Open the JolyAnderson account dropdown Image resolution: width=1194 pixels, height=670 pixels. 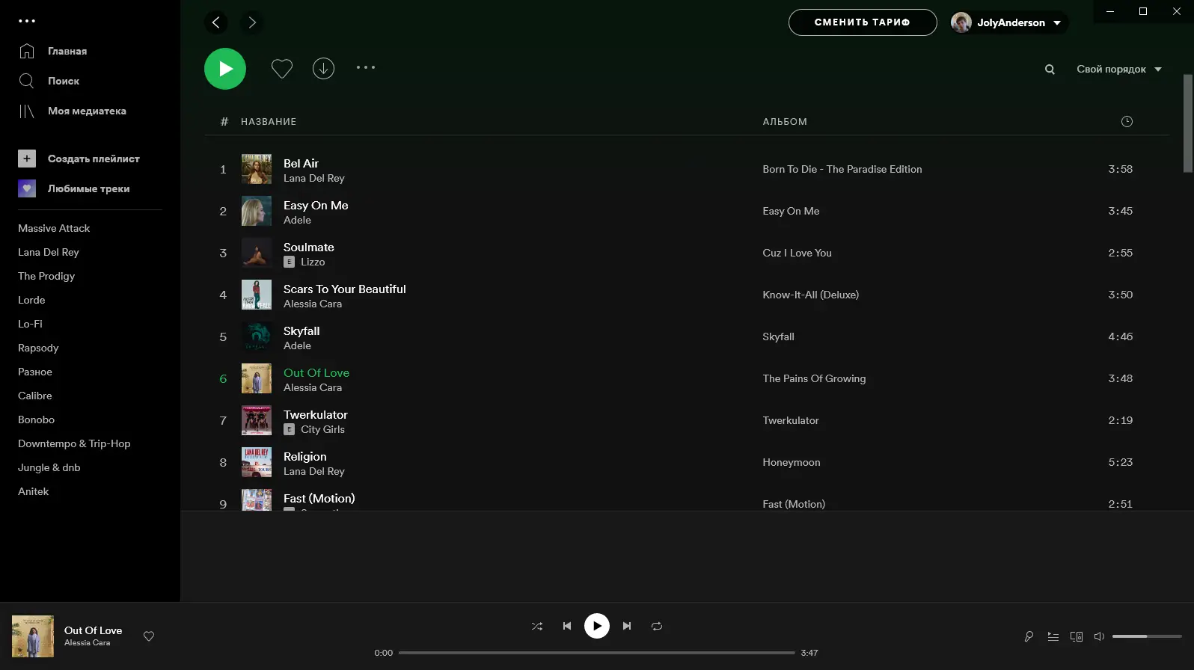pos(1009,22)
